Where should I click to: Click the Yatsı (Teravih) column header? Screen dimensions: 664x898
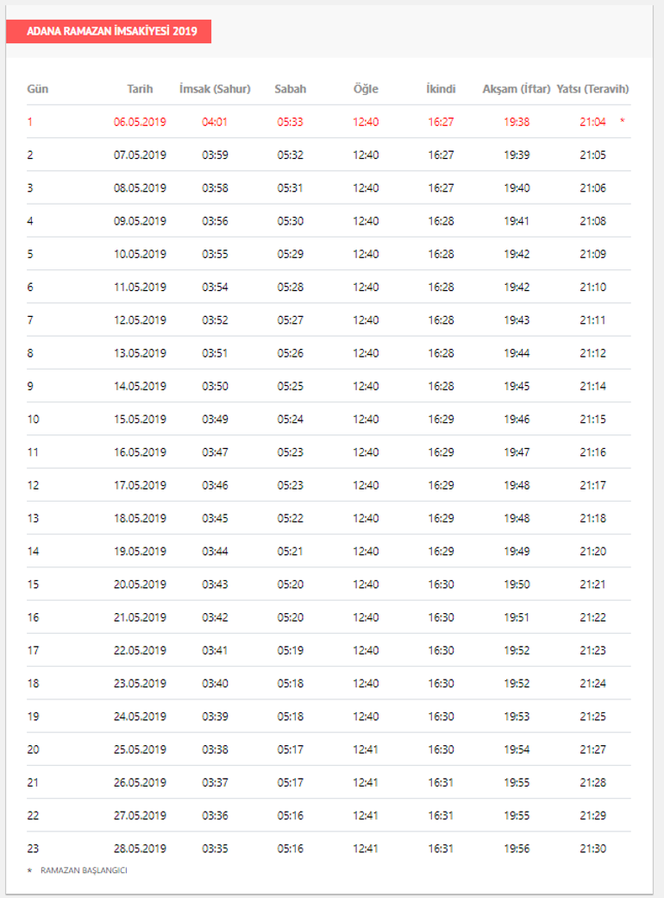coord(593,90)
